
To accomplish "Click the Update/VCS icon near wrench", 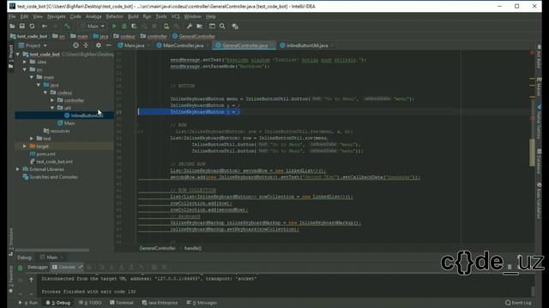I will tap(166, 27).
